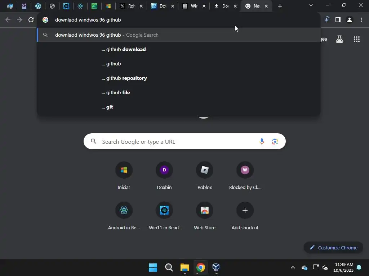This screenshot has height=276, width=369.
Task: Open Windows taskbar Search
Action: [x=169, y=267]
